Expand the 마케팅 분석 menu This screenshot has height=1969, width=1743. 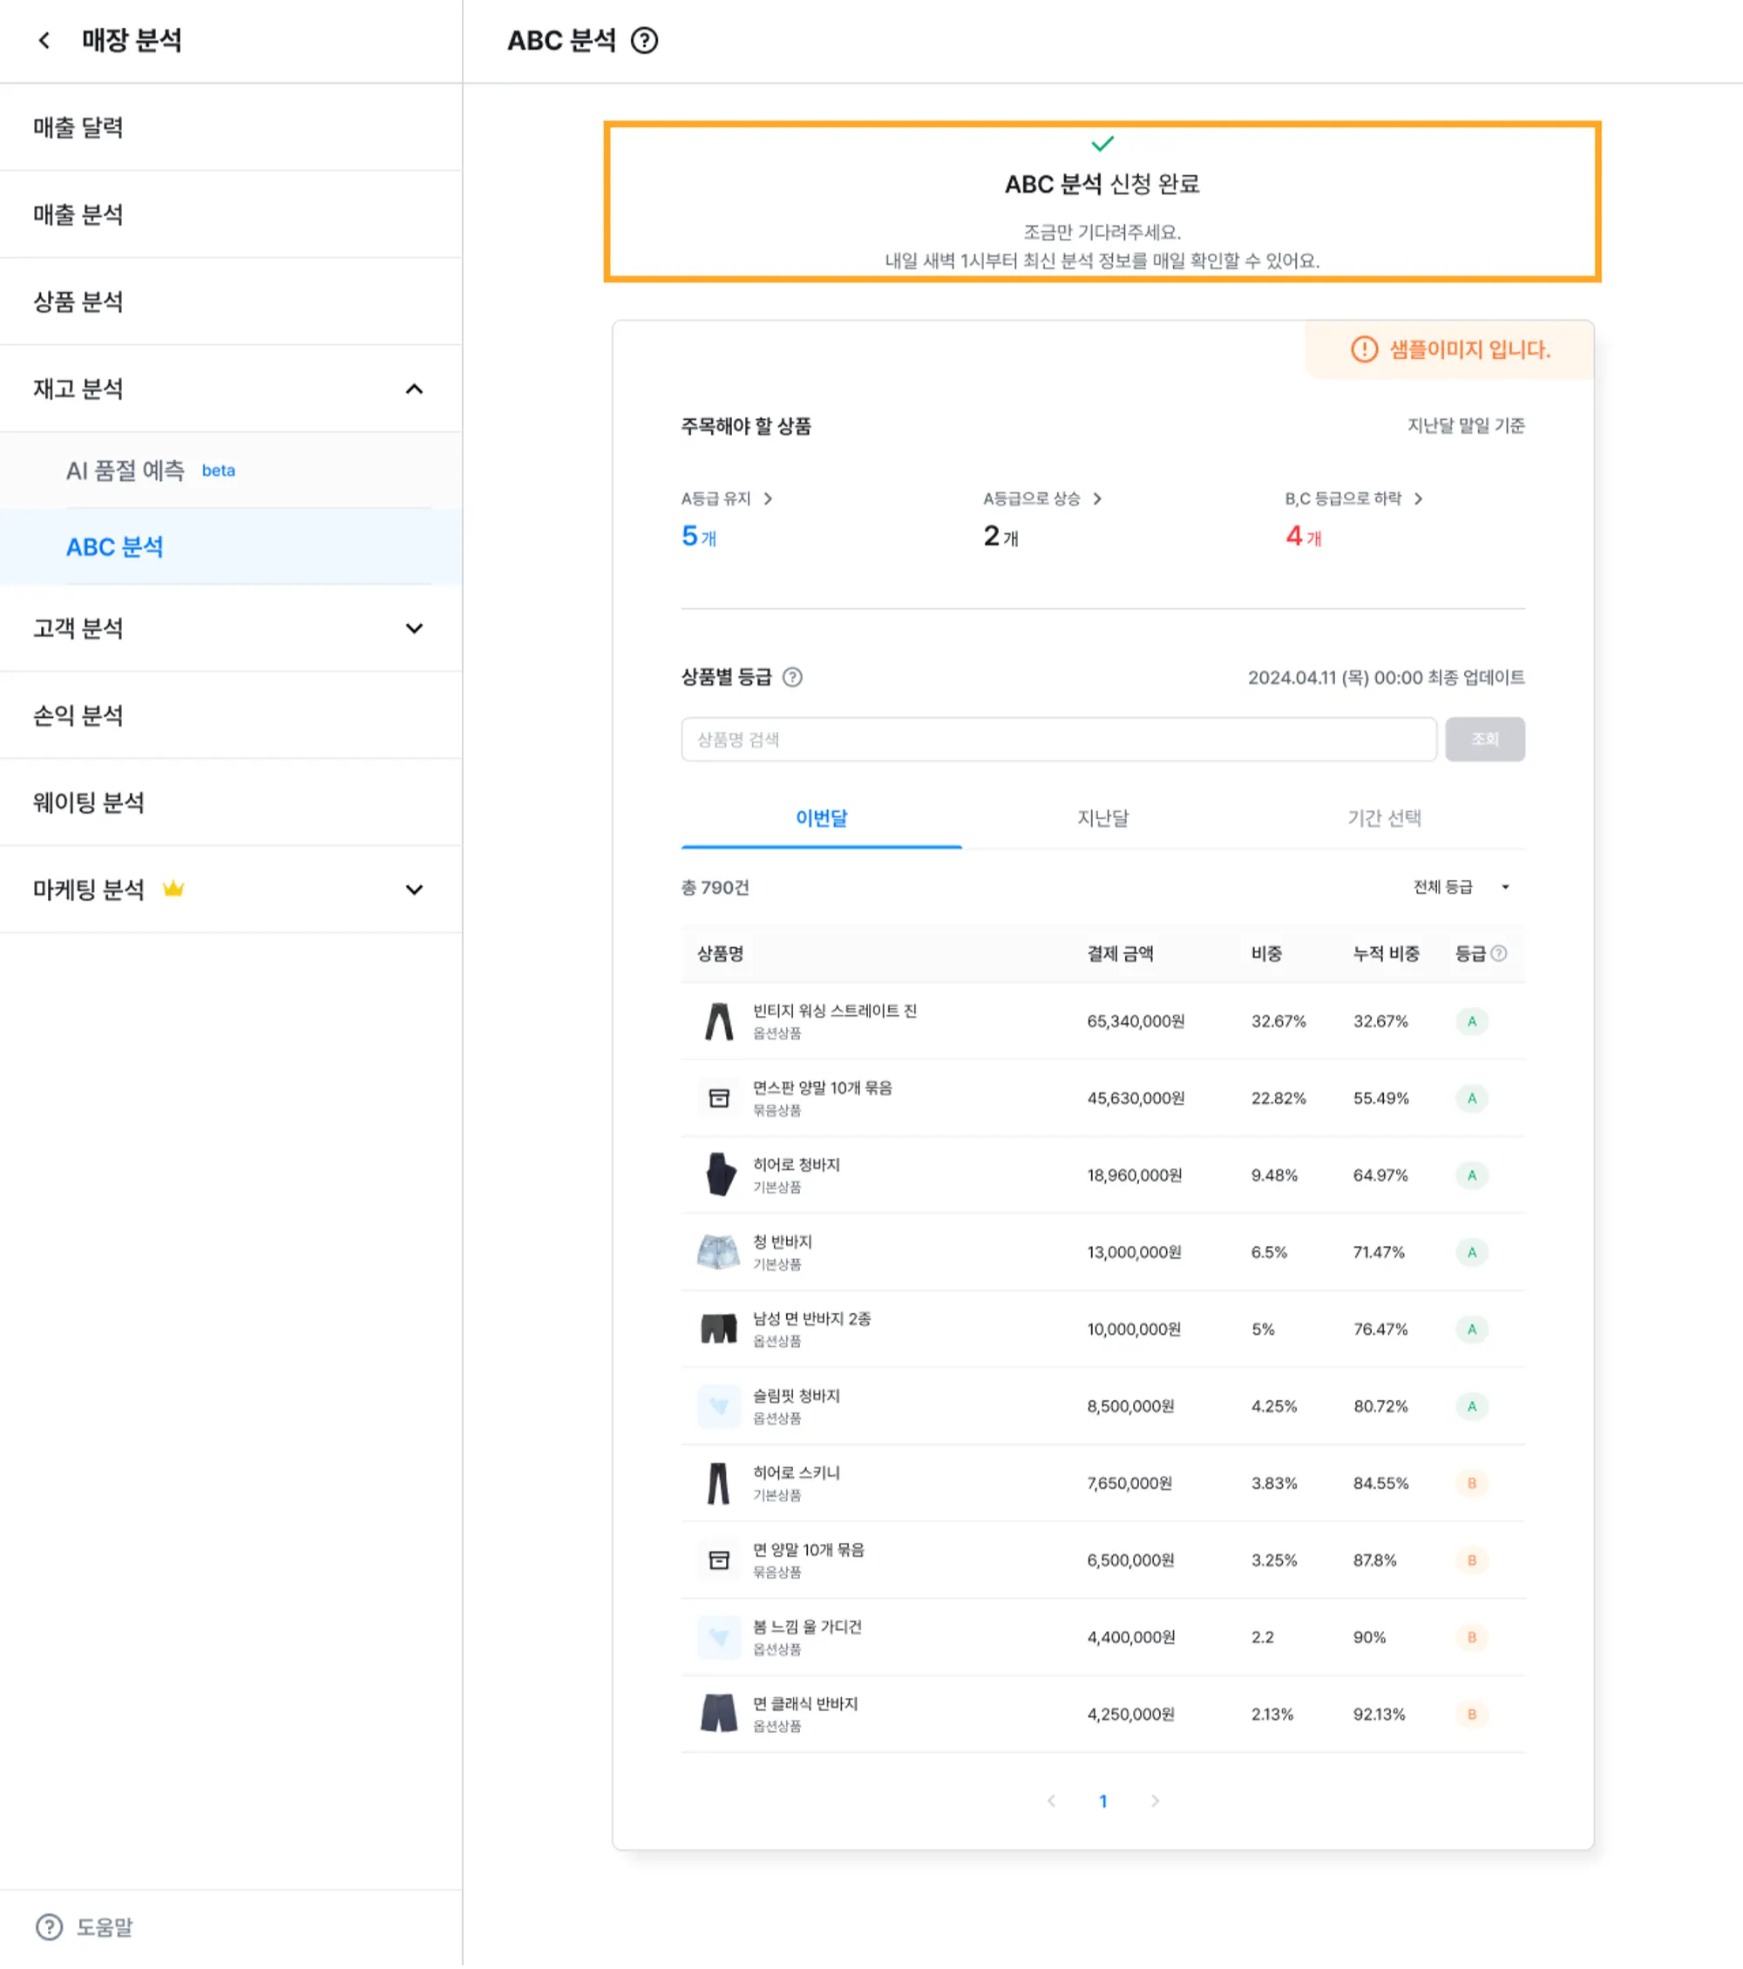[413, 890]
